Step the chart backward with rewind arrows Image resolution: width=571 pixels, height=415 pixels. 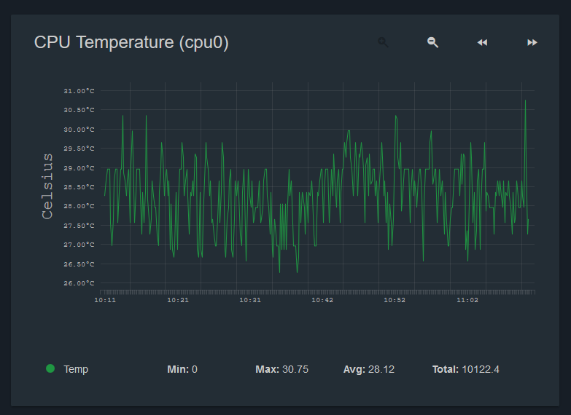(482, 42)
